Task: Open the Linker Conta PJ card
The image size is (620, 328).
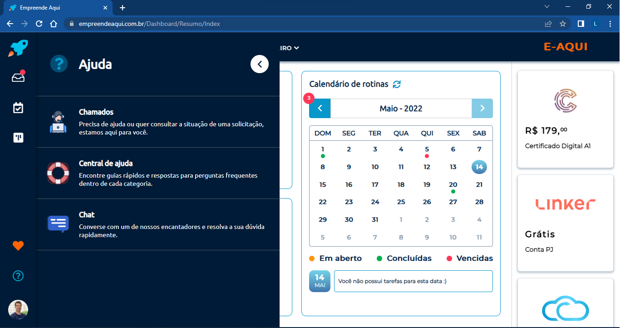Action: [x=566, y=223]
